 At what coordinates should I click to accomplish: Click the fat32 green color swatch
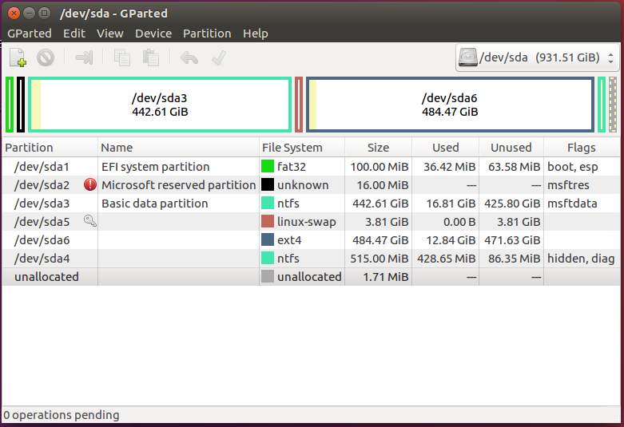[x=268, y=166]
